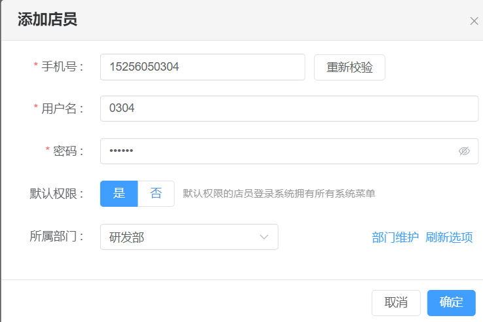Viewport: 483px width, 322px height.
Task: Click the 默认权限 label
Action: tap(57, 194)
